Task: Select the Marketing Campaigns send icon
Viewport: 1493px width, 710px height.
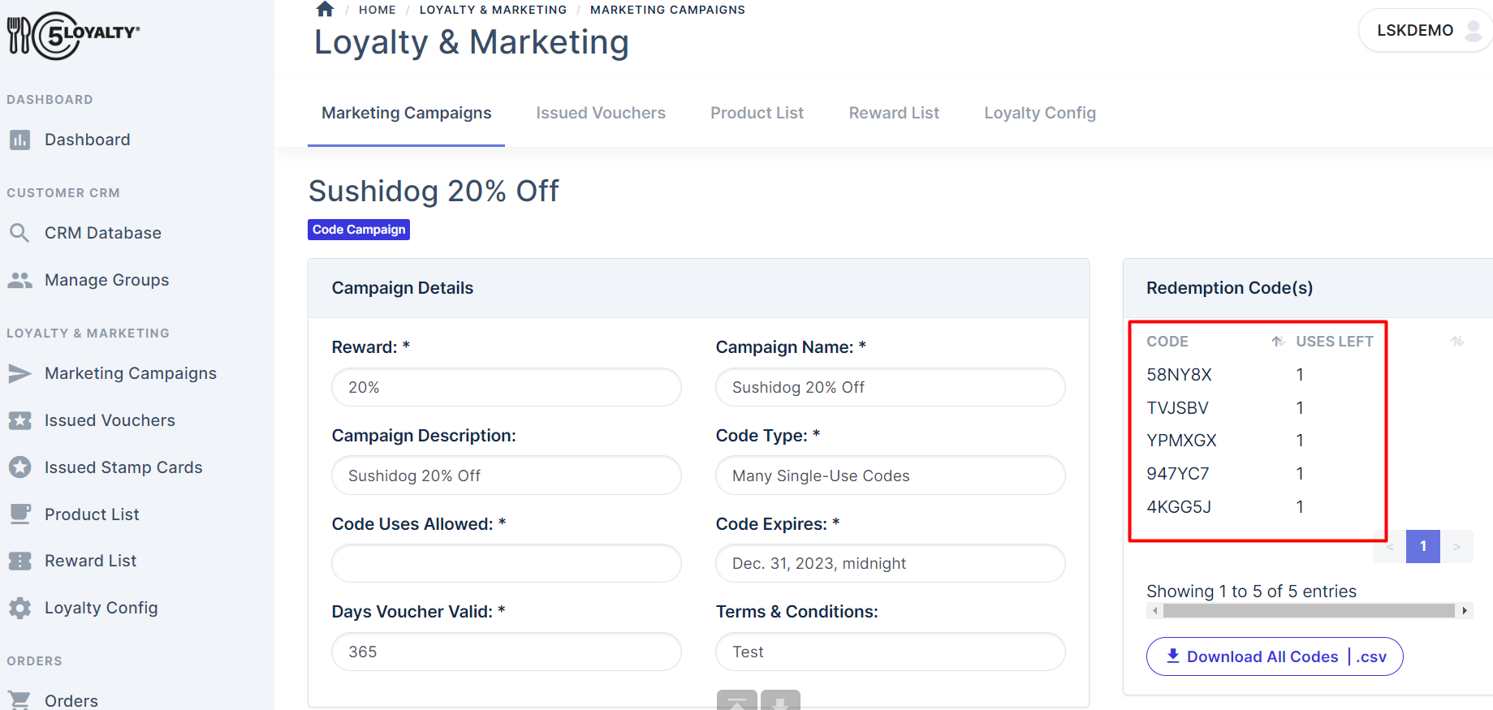Action: (x=20, y=373)
